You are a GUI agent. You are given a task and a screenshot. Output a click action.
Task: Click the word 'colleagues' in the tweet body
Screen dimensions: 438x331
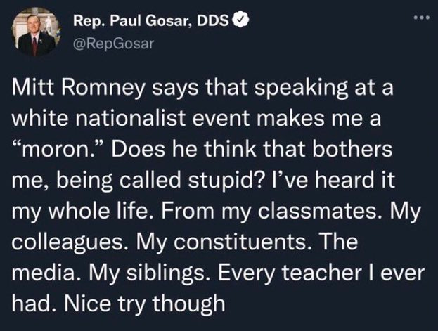pyautogui.click(x=67, y=242)
